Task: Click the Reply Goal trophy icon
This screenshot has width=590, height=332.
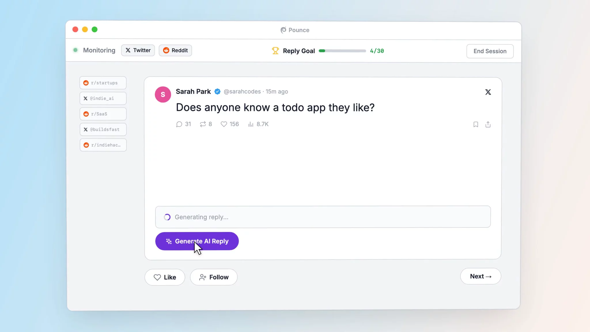Action: pyautogui.click(x=275, y=51)
